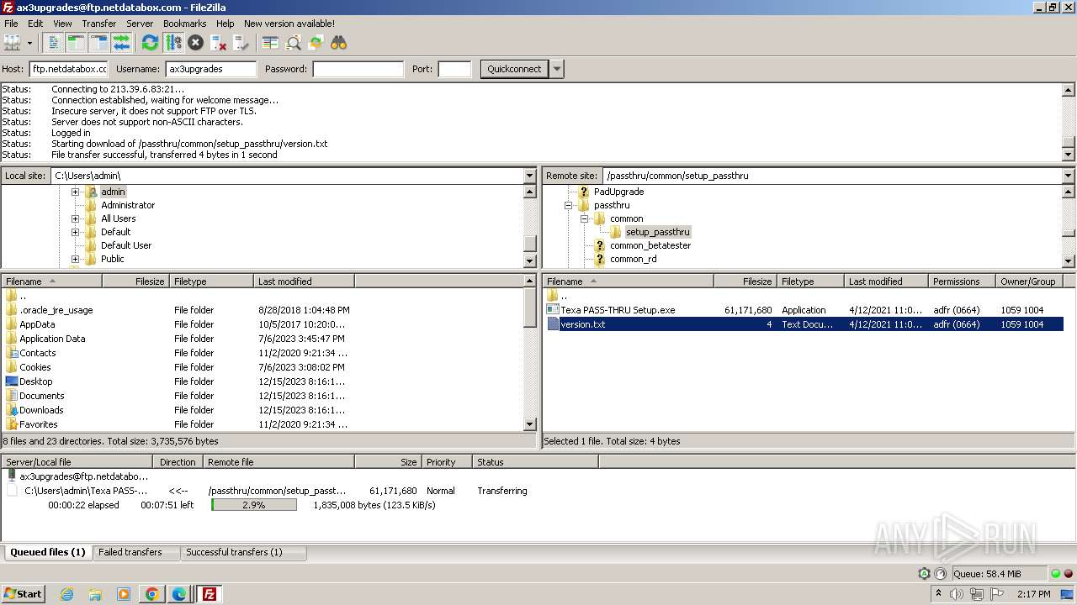Open directory listing filters dialog
The width and height of the screenshot is (1077, 605).
[x=270, y=42]
